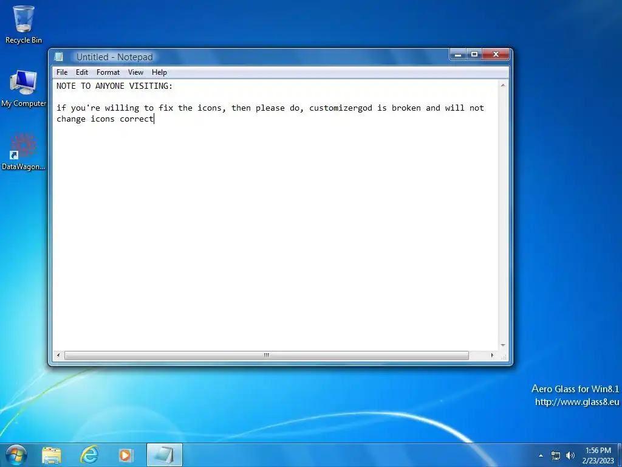The height and width of the screenshot is (467, 622).
Task: Click the horizontal scrollbar thumb
Action: pos(267,355)
